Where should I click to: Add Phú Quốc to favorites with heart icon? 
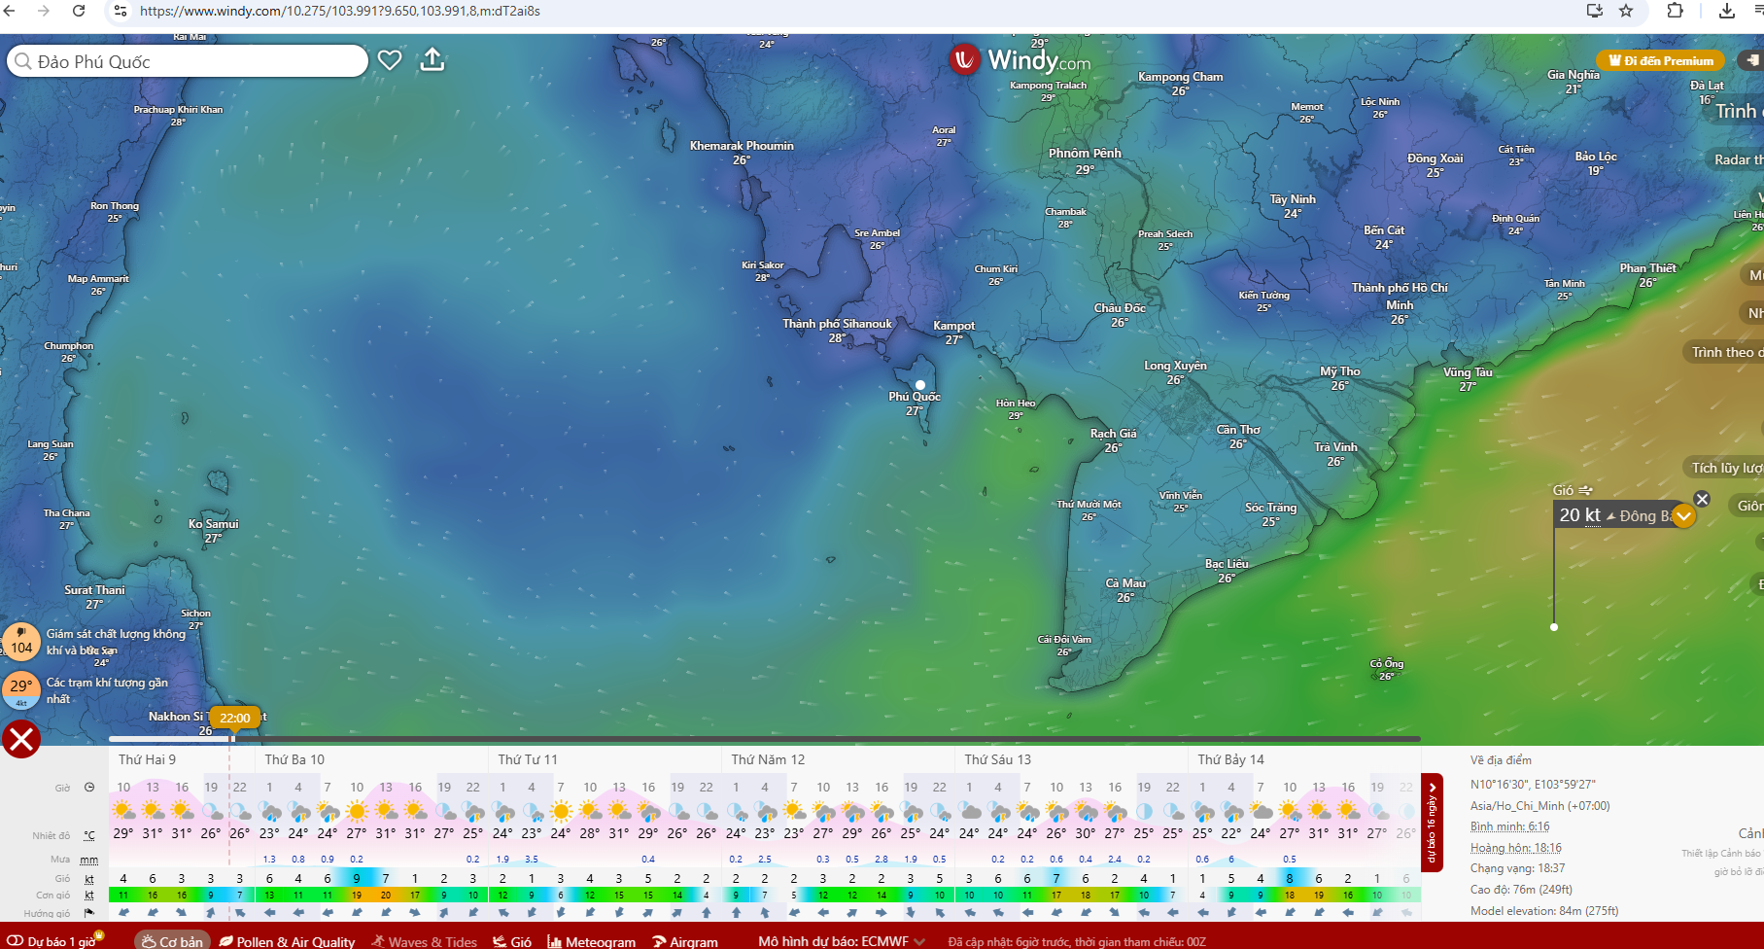coord(390,60)
